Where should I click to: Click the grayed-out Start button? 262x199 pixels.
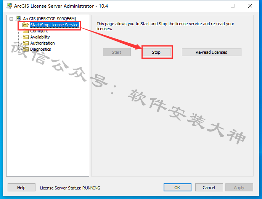(x=117, y=52)
